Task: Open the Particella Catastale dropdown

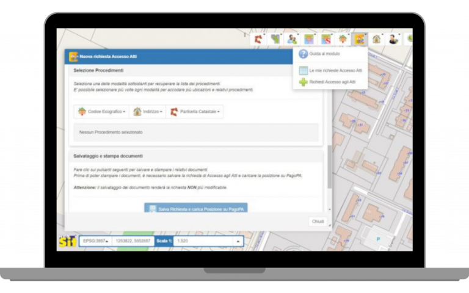Action: click(196, 112)
